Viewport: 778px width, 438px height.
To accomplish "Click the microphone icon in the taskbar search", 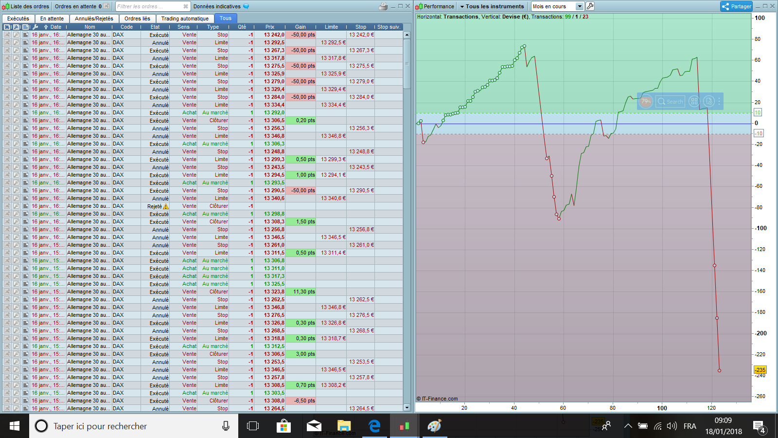I will pyautogui.click(x=226, y=426).
